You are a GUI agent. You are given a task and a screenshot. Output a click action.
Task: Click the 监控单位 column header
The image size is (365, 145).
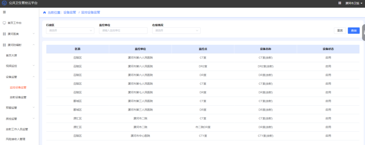point(140,49)
